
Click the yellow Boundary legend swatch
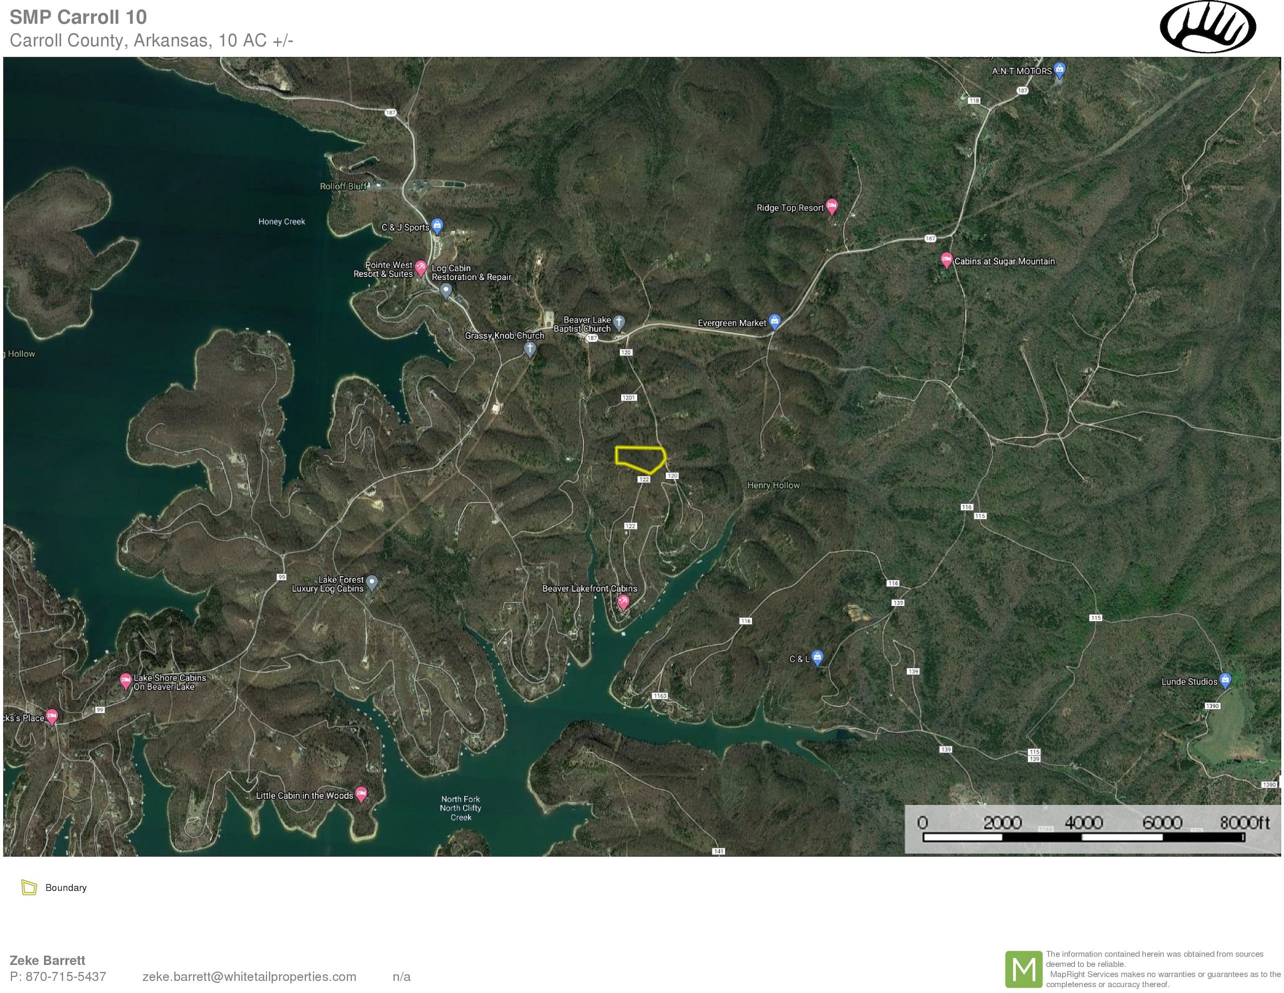point(30,887)
